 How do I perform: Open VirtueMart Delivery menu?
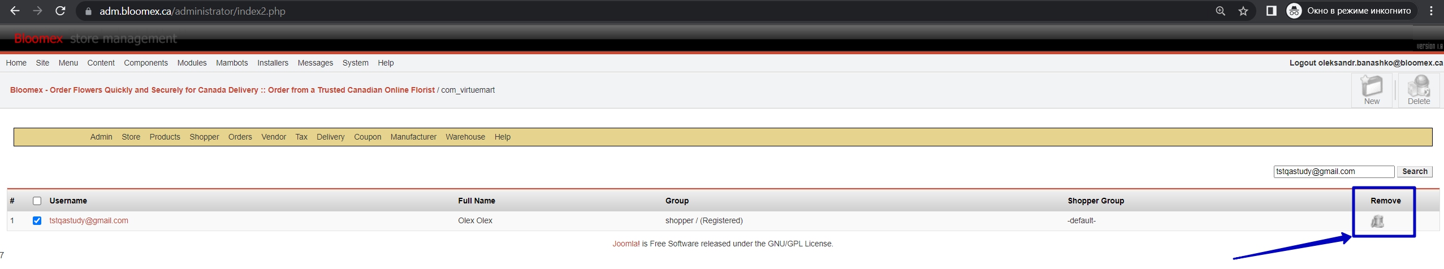click(x=331, y=137)
